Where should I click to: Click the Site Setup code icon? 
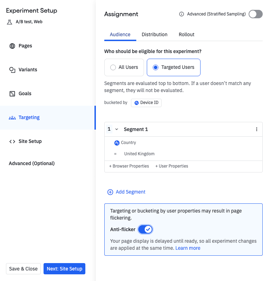12,142
